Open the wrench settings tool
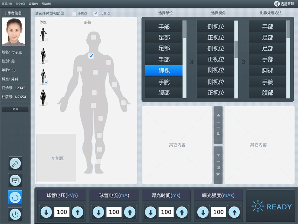This screenshot has height=224, width=298. click(15, 164)
